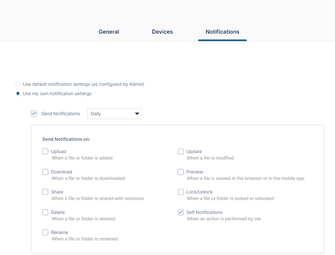This screenshot has width=335, height=255.
Task: Switch to the Devices tab
Action: (x=162, y=32)
